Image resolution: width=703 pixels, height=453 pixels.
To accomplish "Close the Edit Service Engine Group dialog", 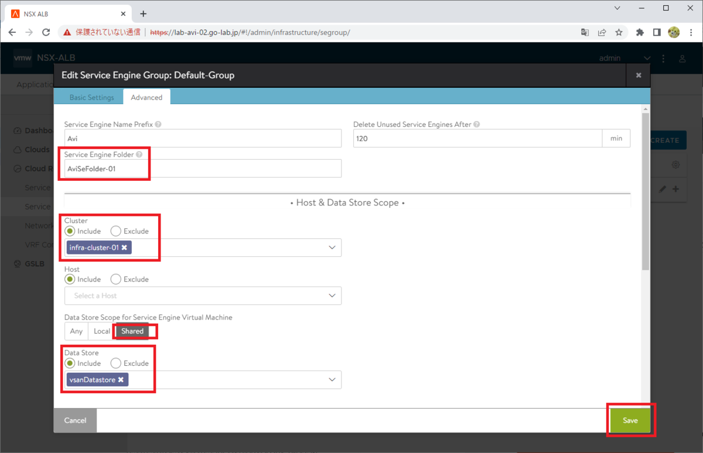I will [639, 75].
